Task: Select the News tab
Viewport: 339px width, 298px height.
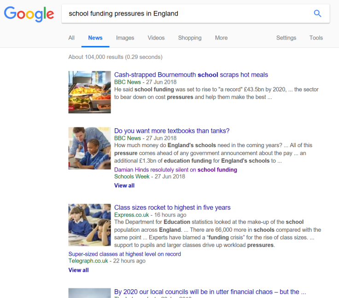Action: click(x=95, y=38)
